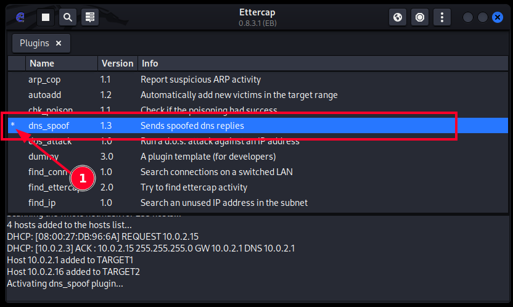Open the MITM globe menu
This screenshot has width=513, height=307.
(398, 17)
